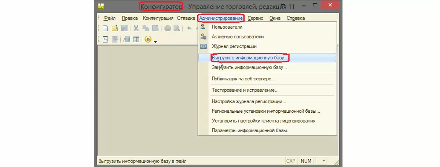Screen dimensions: 440x167
Task: Click the Copy toolbar icon
Action: [146, 28]
